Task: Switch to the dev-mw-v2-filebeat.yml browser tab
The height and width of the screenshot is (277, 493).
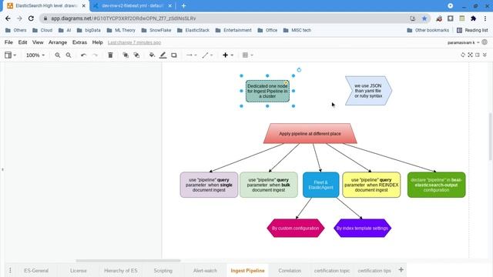Action: click(x=133, y=5)
